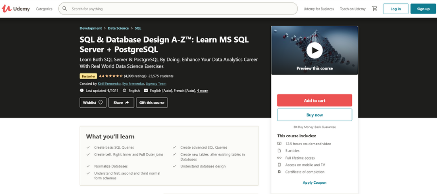437x194 pixels.
Task: Click the last updated alert icon
Action: click(82, 91)
